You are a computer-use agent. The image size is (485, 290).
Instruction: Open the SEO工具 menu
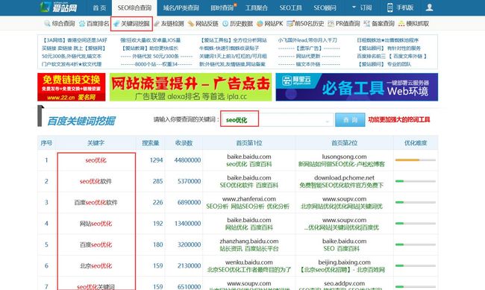click(291, 7)
